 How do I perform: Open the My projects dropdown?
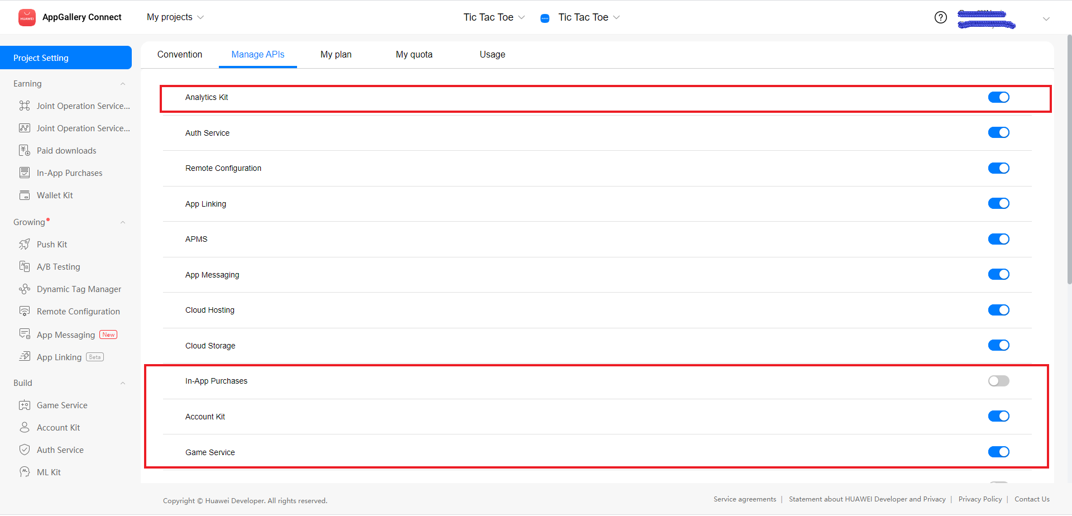(175, 17)
